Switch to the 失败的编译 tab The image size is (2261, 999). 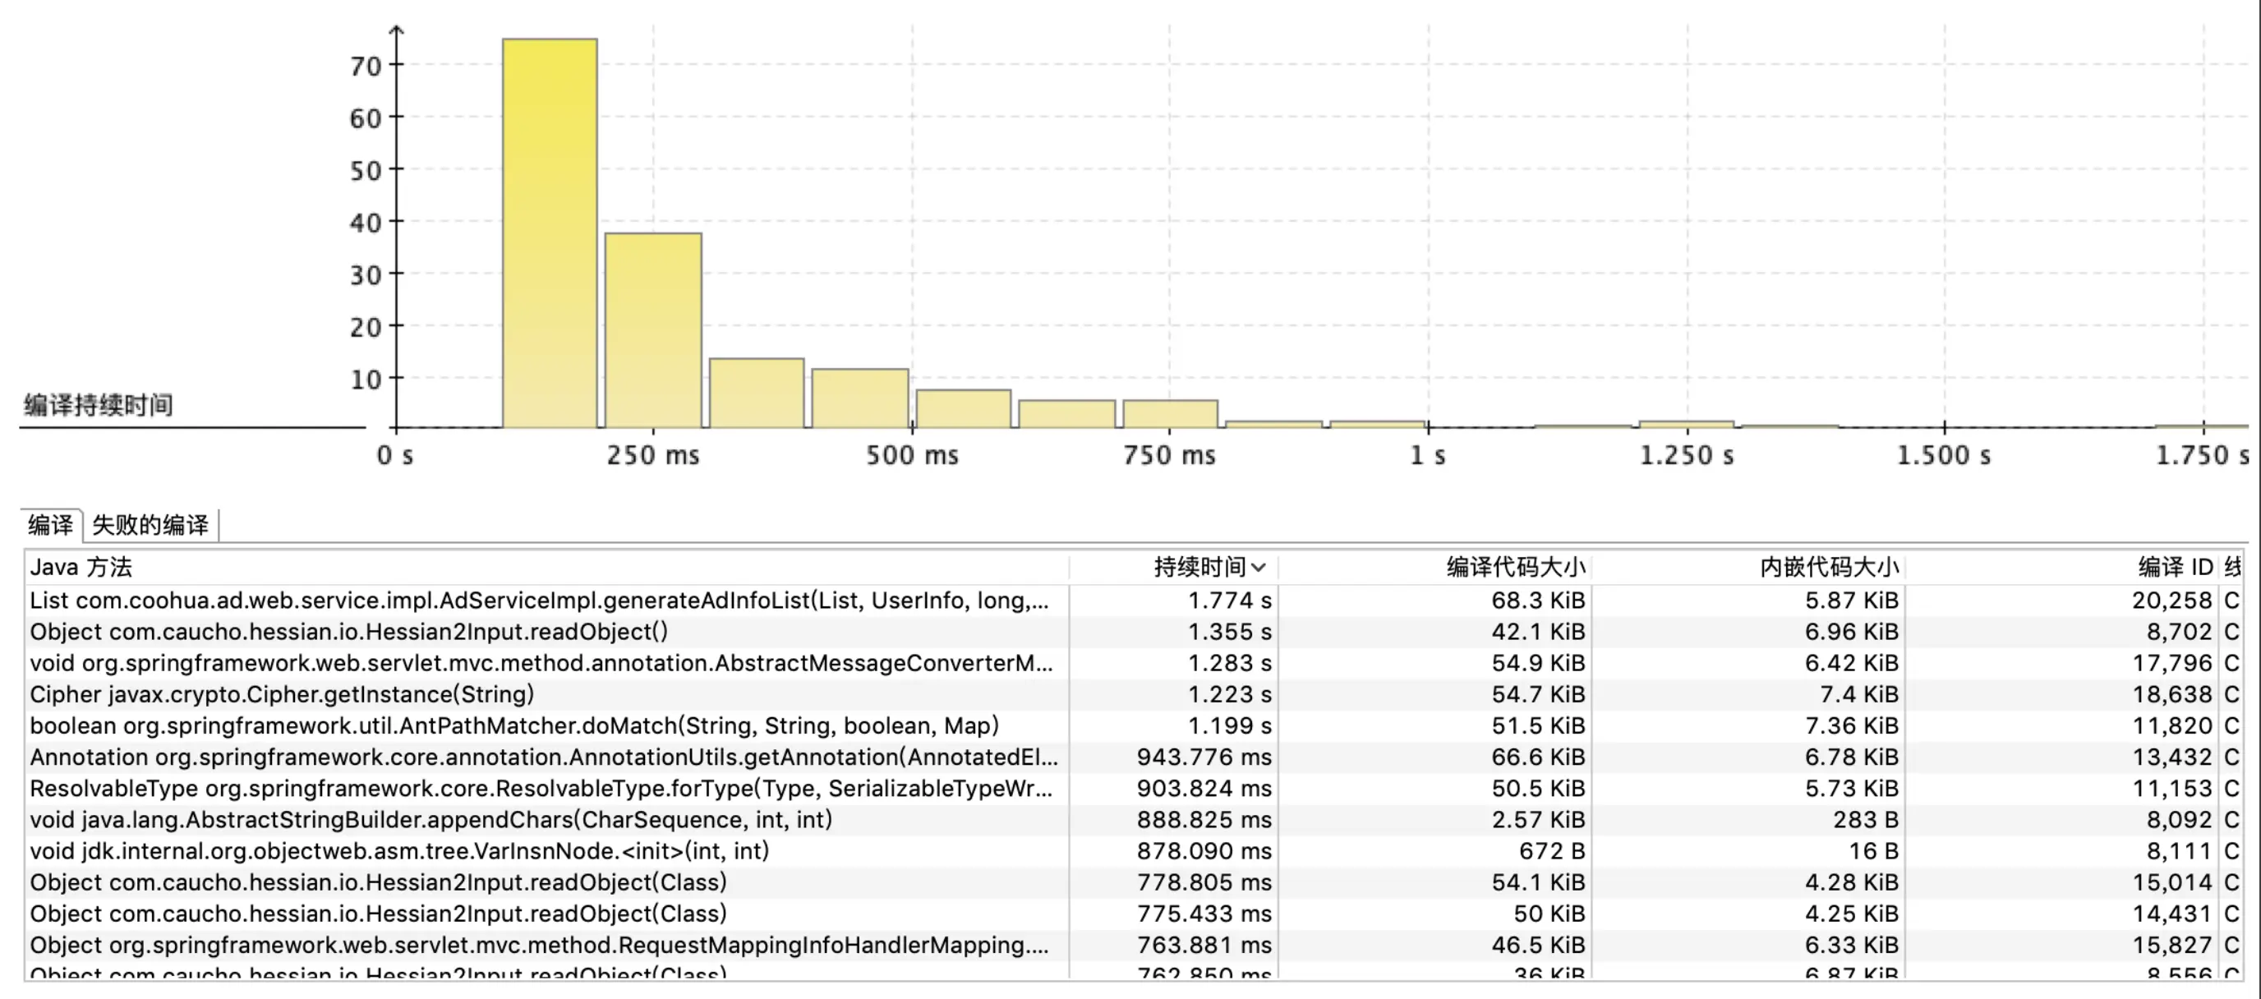[150, 525]
